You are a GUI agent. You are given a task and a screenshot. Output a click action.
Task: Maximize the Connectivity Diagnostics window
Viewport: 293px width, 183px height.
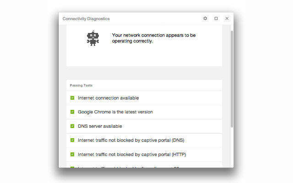point(216,19)
